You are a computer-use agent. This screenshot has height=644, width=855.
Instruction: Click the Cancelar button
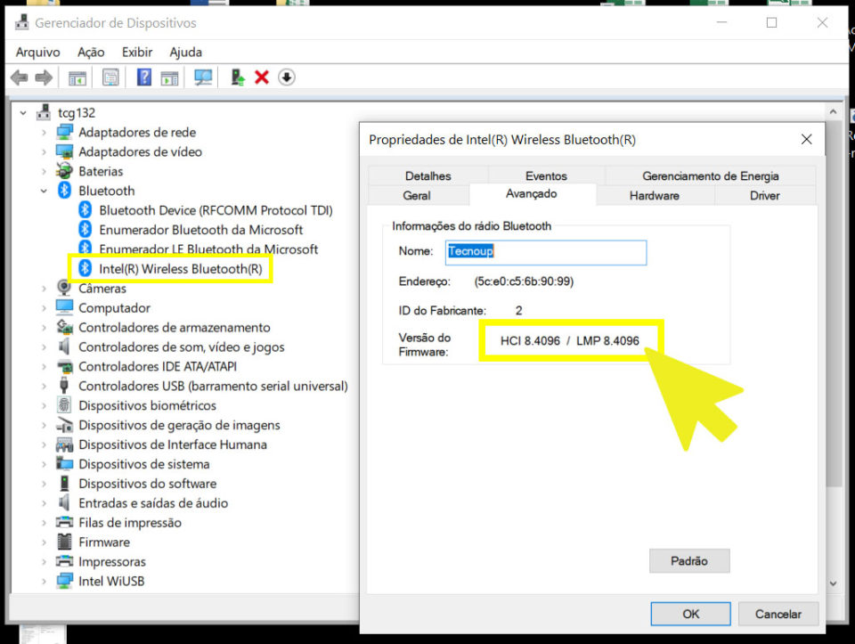pos(778,614)
